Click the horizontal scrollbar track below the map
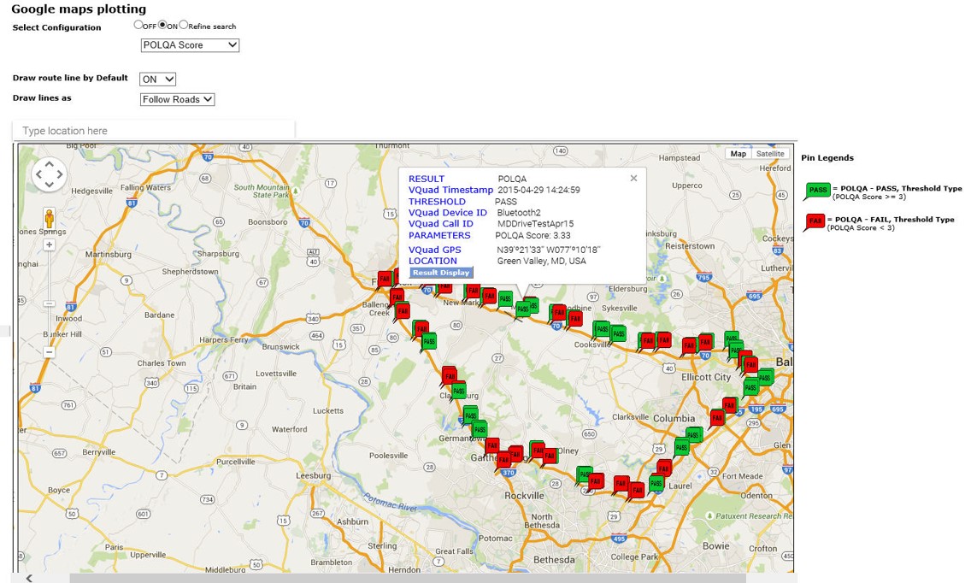 (x=408, y=578)
